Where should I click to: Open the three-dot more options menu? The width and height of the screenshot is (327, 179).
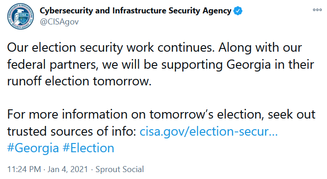point(317,10)
